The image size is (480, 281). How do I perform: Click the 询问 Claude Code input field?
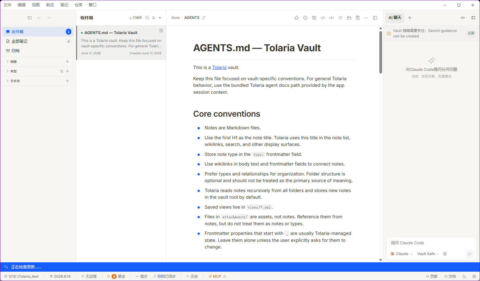[431, 243]
